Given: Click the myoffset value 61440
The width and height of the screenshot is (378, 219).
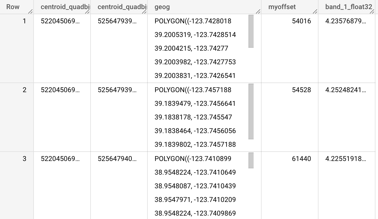Looking at the screenshot, I should coord(301,159).
